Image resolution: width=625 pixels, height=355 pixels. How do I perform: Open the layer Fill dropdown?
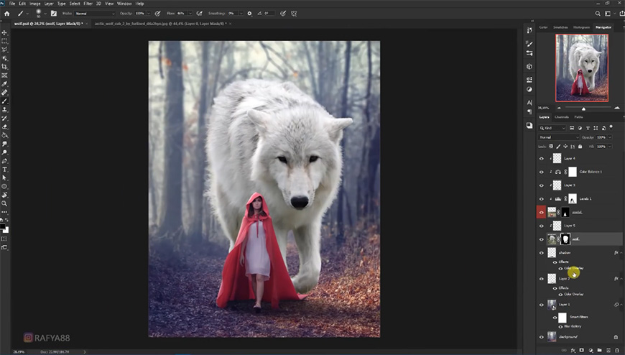pos(610,147)
